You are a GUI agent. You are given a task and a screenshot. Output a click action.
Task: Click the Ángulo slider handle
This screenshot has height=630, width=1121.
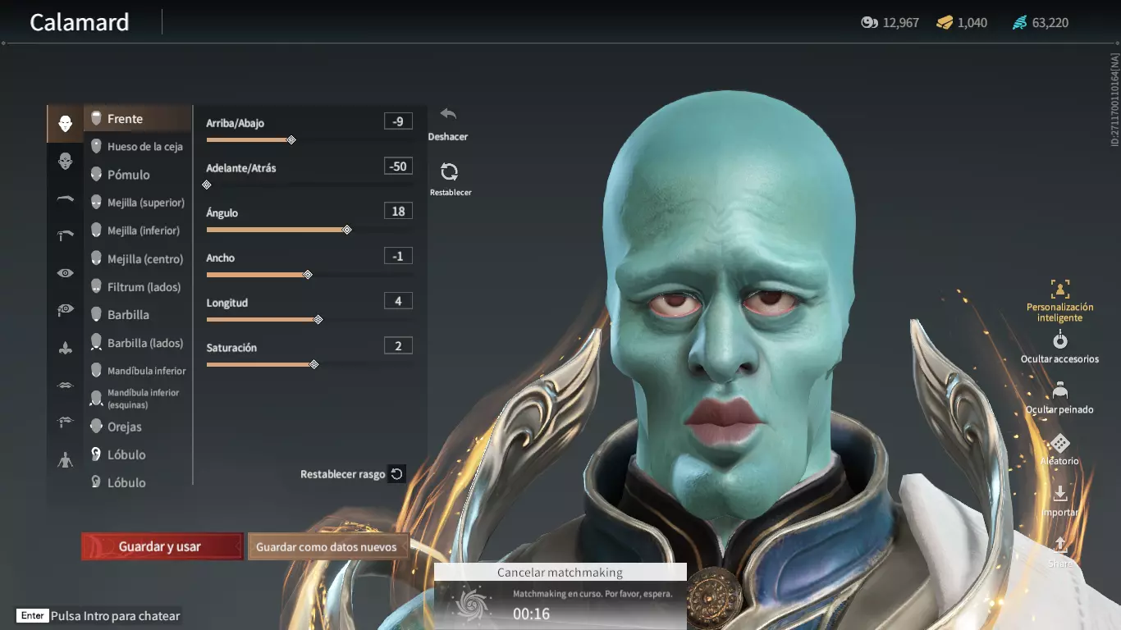coord(347,231)
